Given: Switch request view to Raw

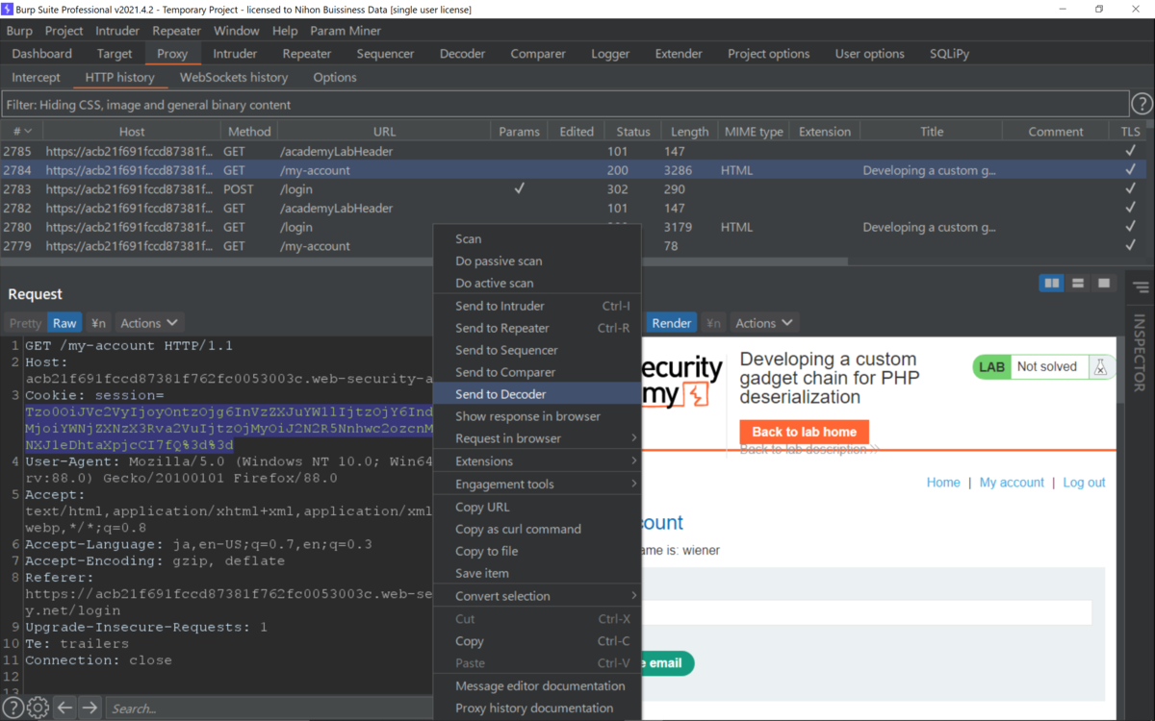Looking at the screenshot, I should [64, 323].
